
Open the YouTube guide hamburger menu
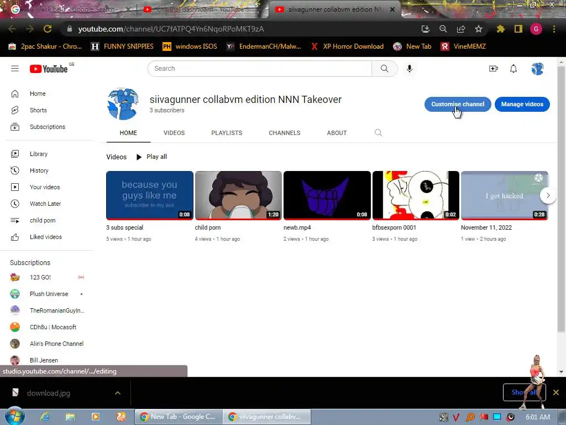pyautogui.click(x=15, y=68)
